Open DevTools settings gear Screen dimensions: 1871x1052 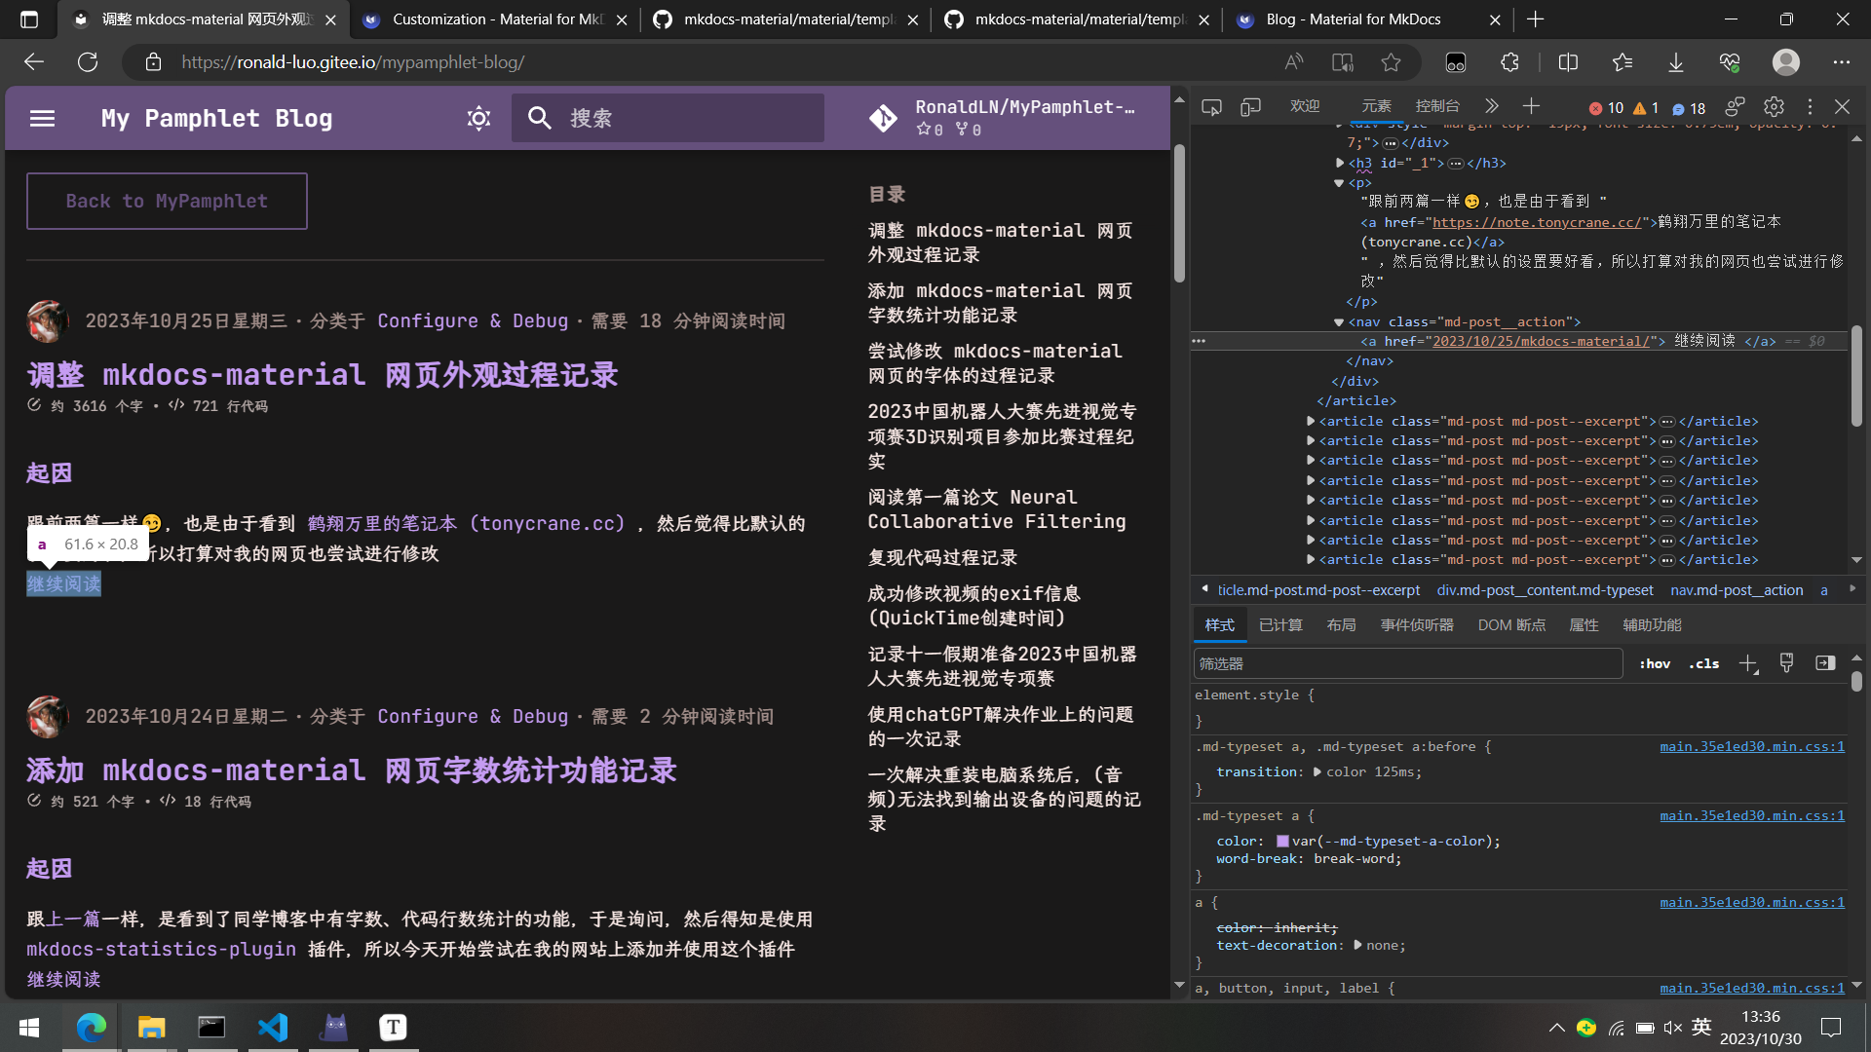pos(1774,107)
